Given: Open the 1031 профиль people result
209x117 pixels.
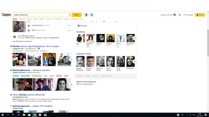Looking at the screenshot, I should (33, 106).
